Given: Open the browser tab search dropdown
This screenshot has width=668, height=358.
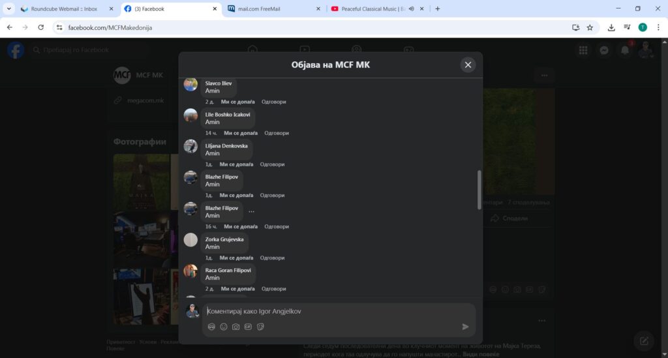Looking at the screenshot, I should pyautogui.click(x=9, y=9).
